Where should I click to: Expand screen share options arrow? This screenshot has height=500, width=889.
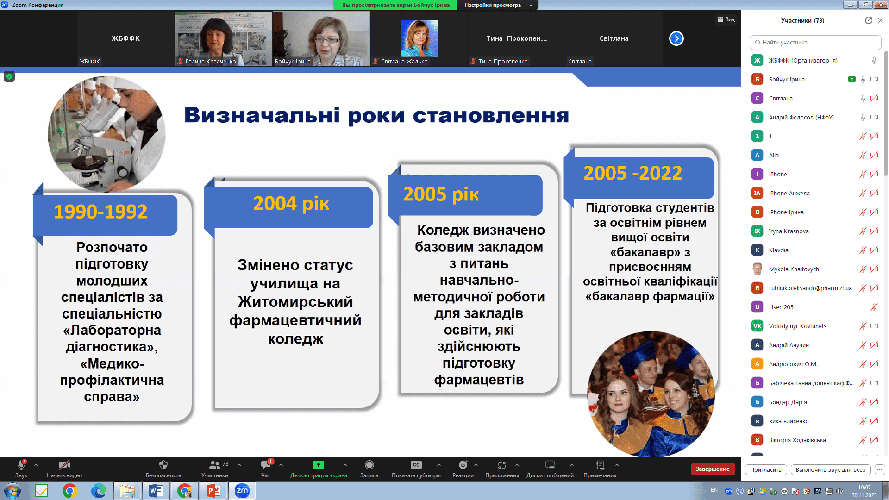[x=345, y=465]
